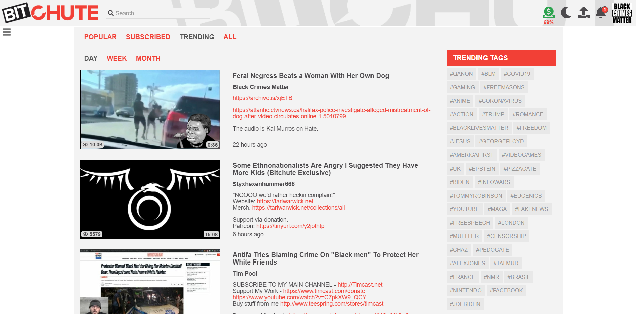Open the Styxhexenhammer666 video thumbnail
The width and height of the screenshot is (636, 314).
coord(150,199)
